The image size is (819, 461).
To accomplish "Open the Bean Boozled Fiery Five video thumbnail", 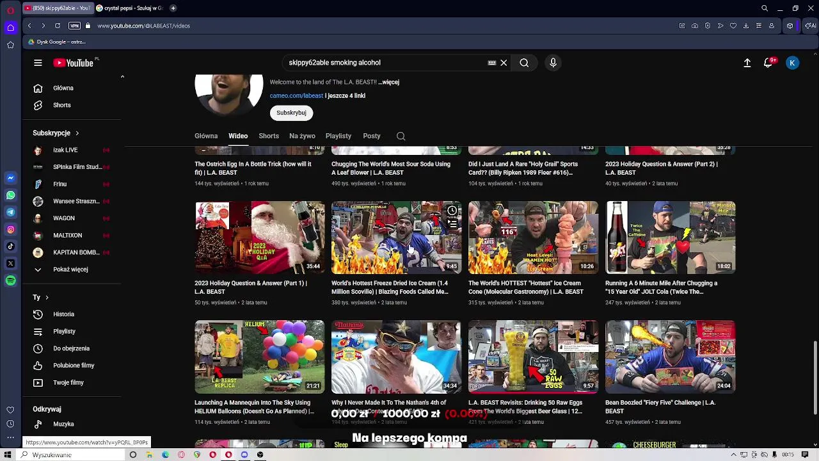I will pyautogui.click(x=670, y=357).
